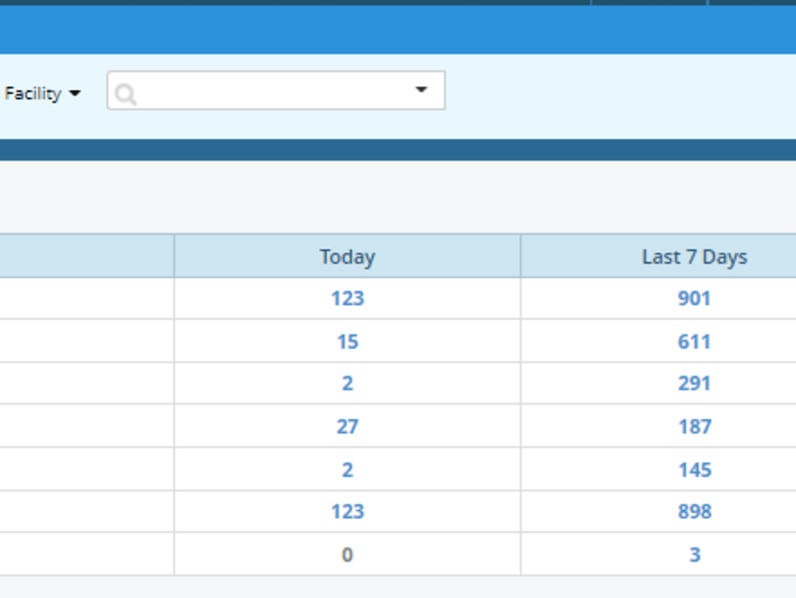The width and height of the screenshot is (796, 598).
Task: Open the Today value 2 beside 145
Action: click(347, 470)
